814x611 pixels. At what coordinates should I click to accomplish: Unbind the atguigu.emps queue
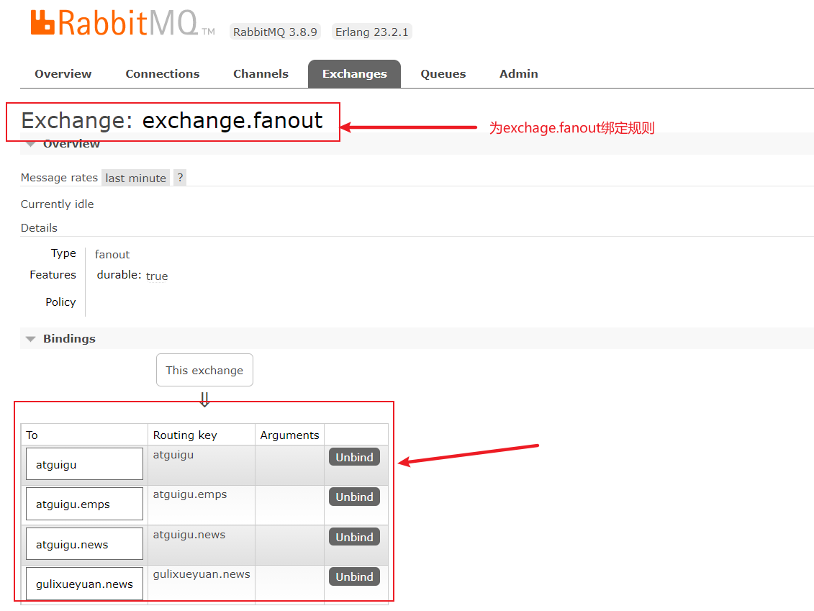(x=354, y=497)
